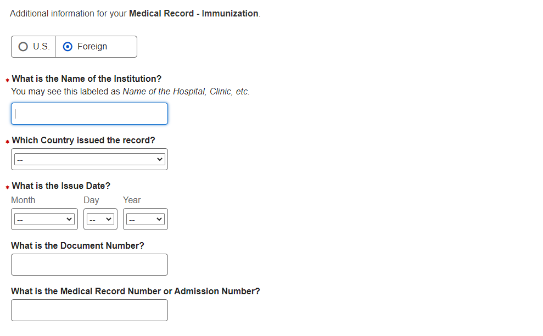This screenshot has width=543, height=336.
Task: Expand the Month dropdown for Issue Date
Action: [x=44, y=219]
